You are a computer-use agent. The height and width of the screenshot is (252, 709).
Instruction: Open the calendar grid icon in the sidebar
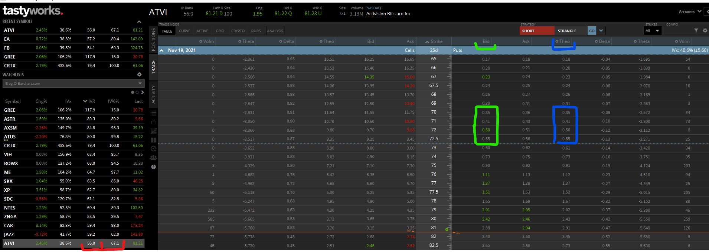click(x=153, y=131)
